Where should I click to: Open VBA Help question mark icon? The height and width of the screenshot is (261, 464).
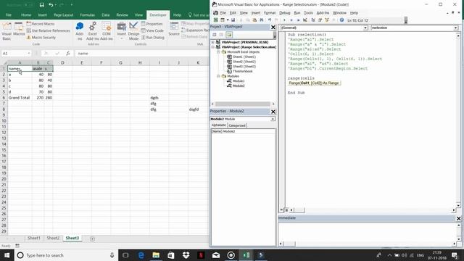click(x=341, y=20)
